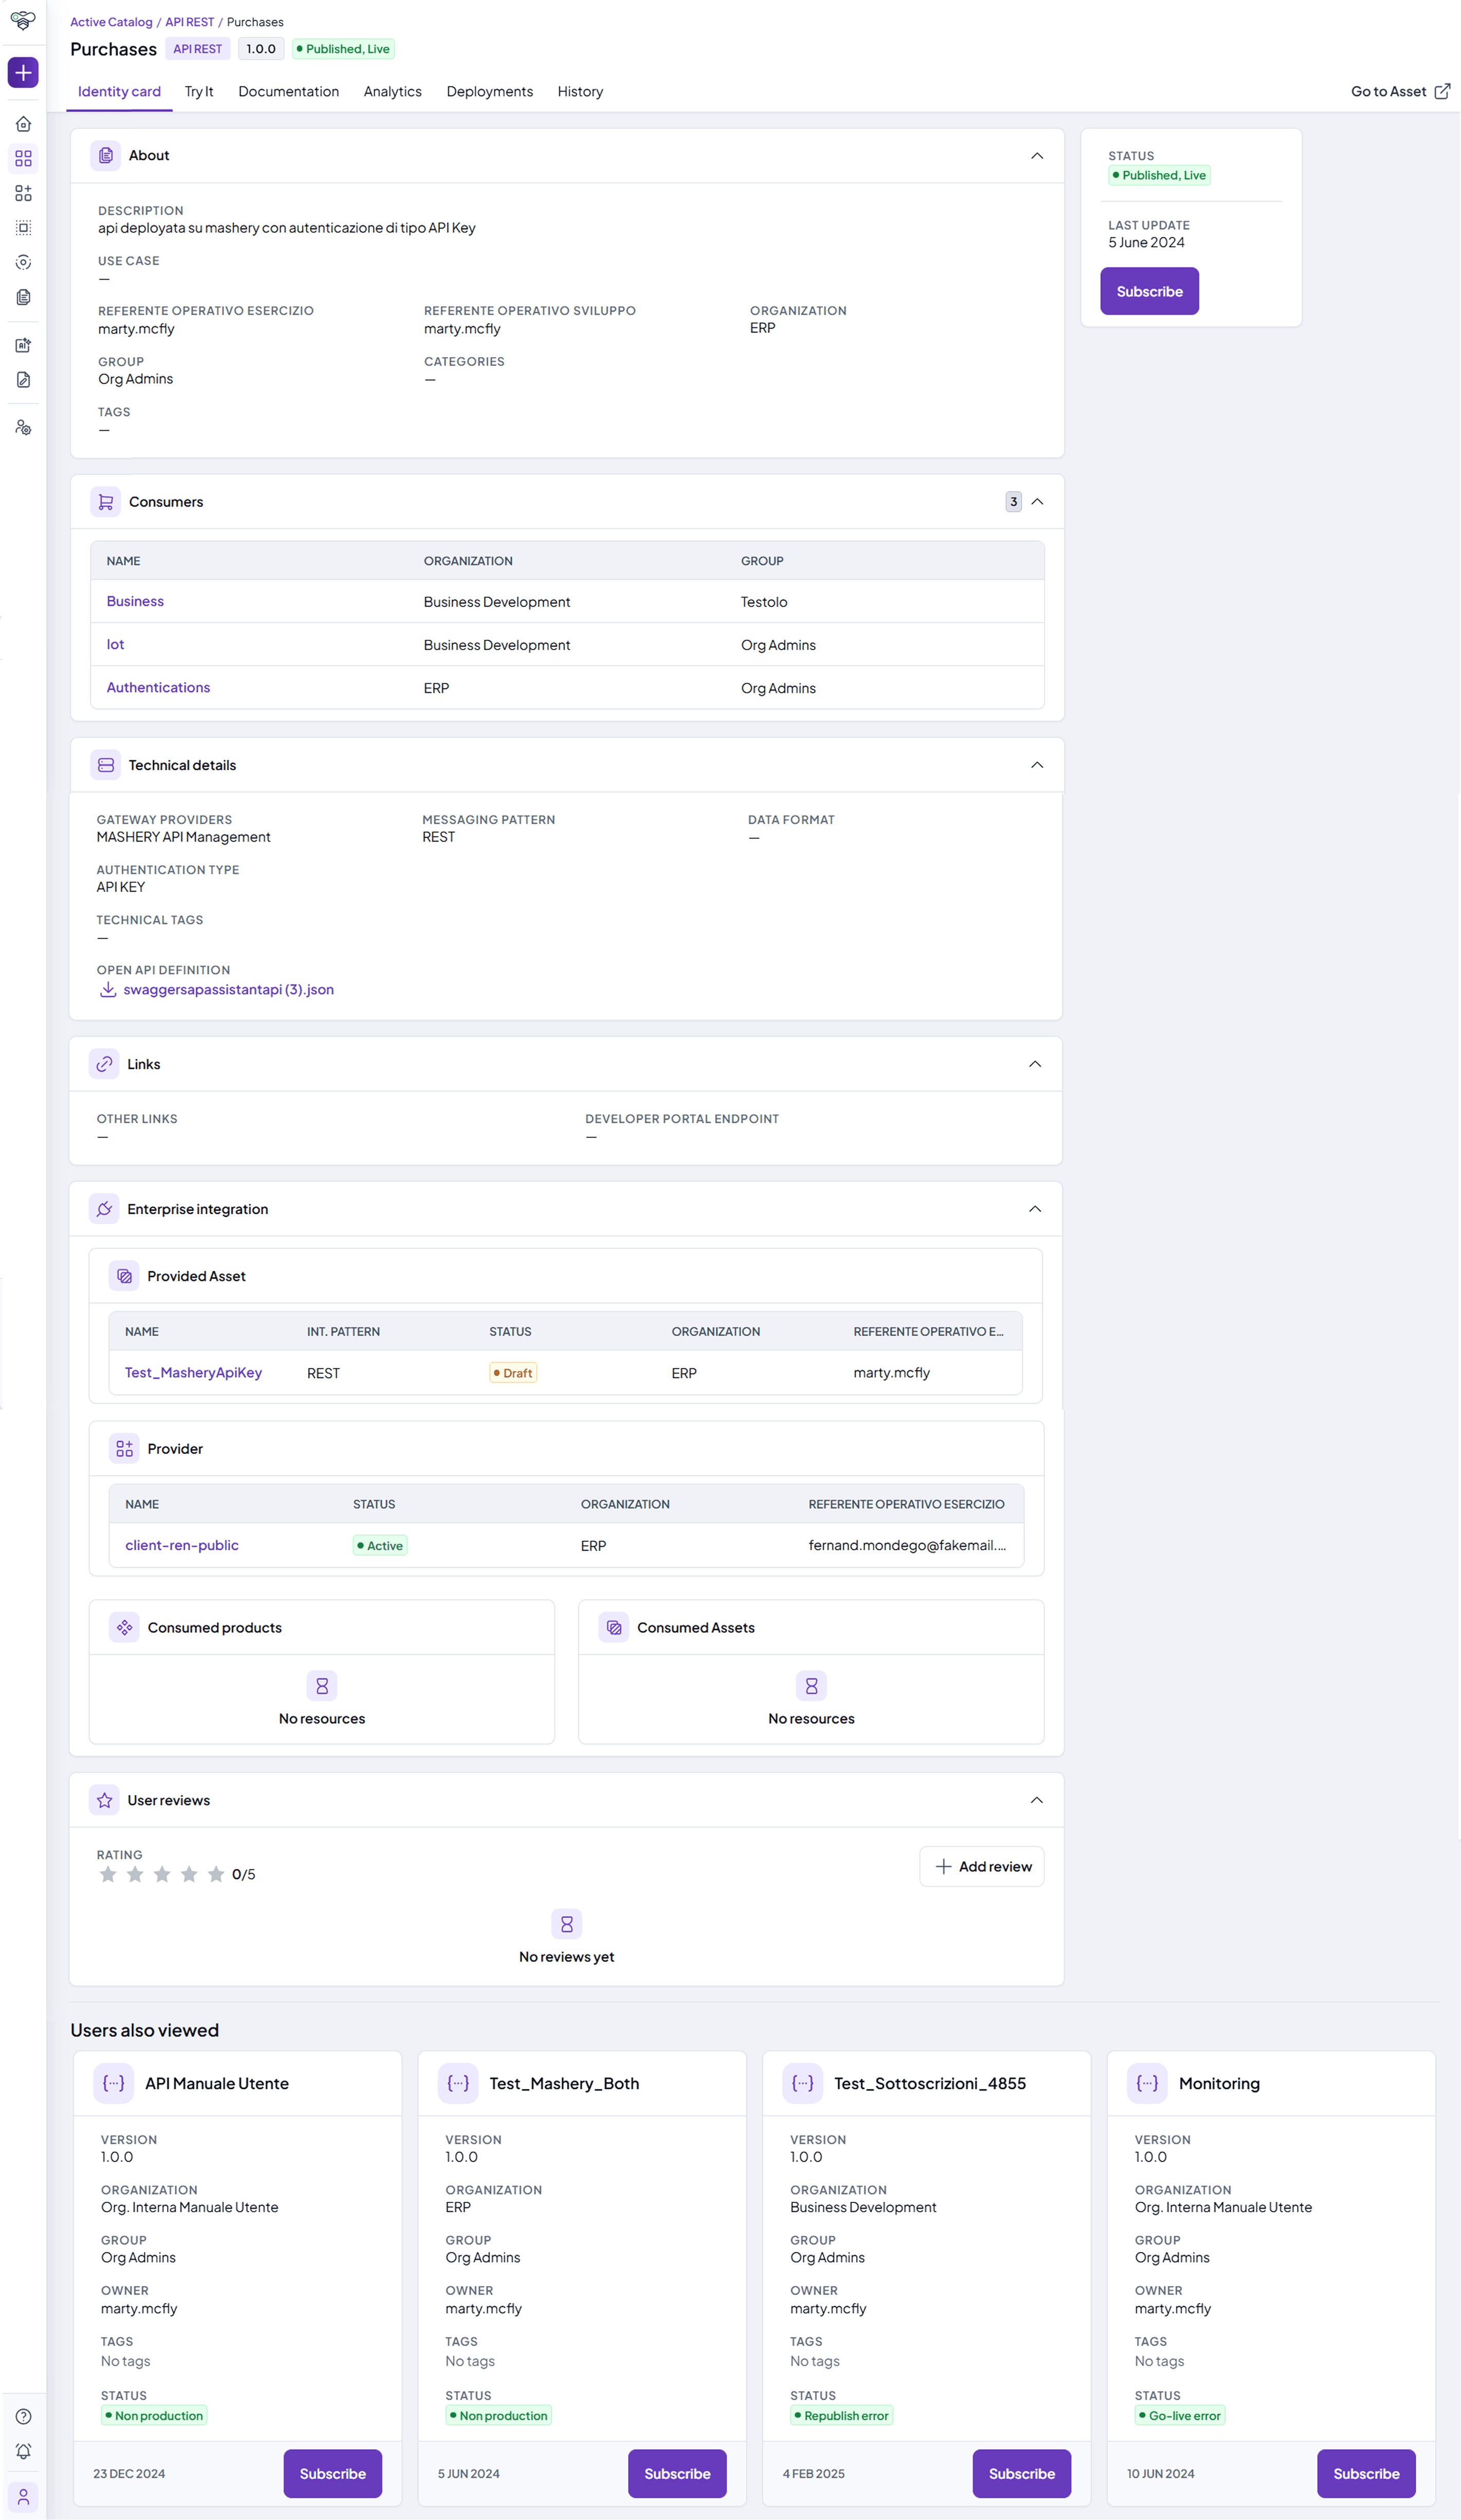The height and width of the screenshot is (2520, 1461).
Task: Open the Business consumer link
Action: point(135,601)
